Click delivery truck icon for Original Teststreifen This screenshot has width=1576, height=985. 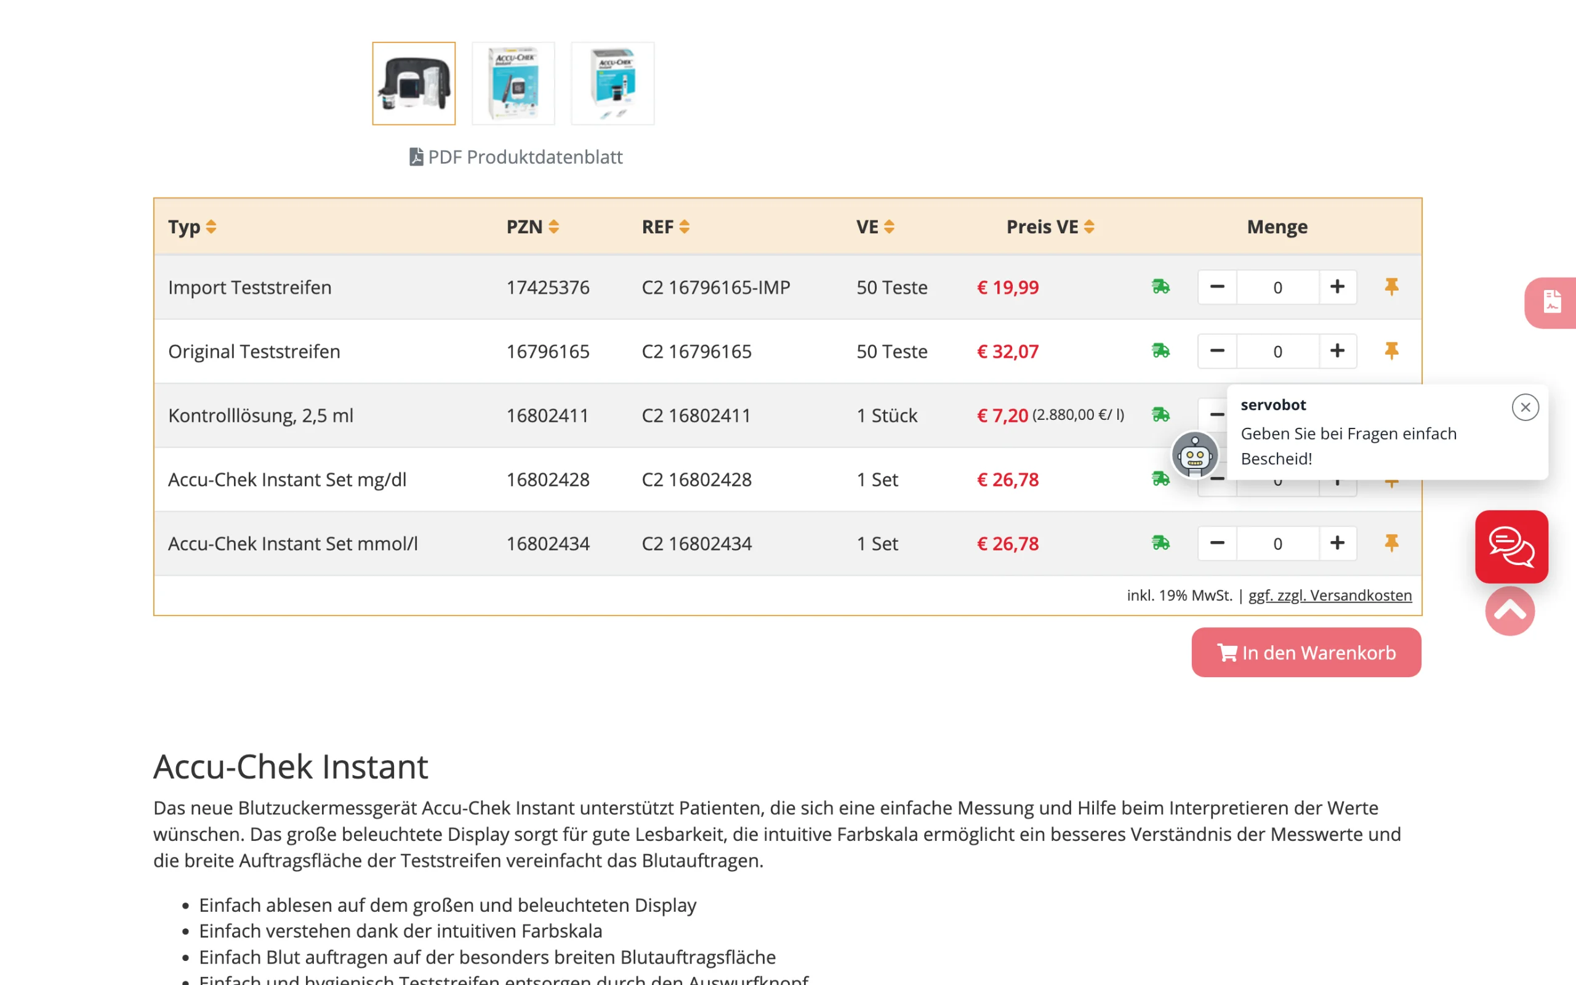click(1160, 350)
